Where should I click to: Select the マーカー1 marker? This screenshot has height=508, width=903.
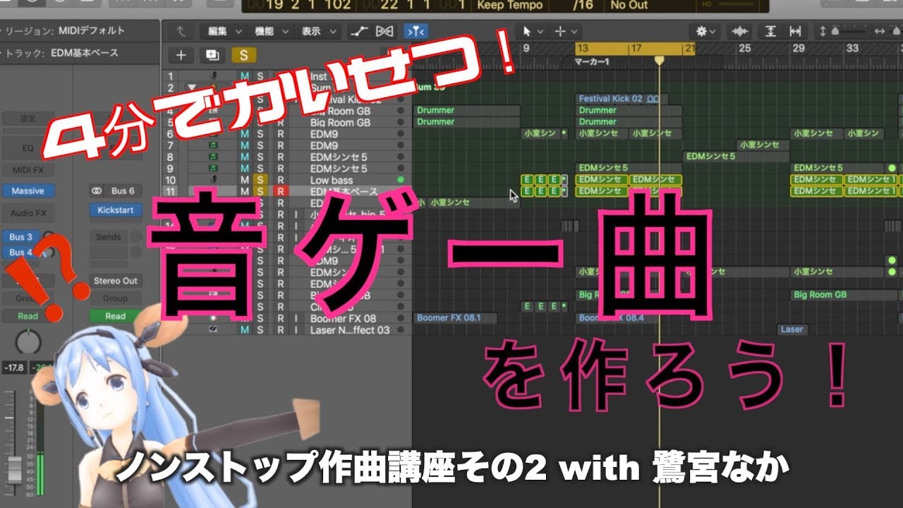pyautogui.click(x=593, y=61)
